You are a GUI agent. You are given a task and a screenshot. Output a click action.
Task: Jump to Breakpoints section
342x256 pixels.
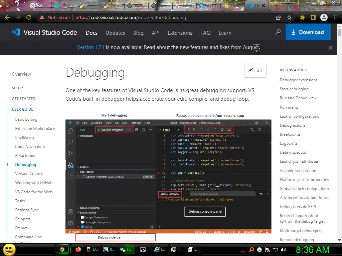[290, 134]
